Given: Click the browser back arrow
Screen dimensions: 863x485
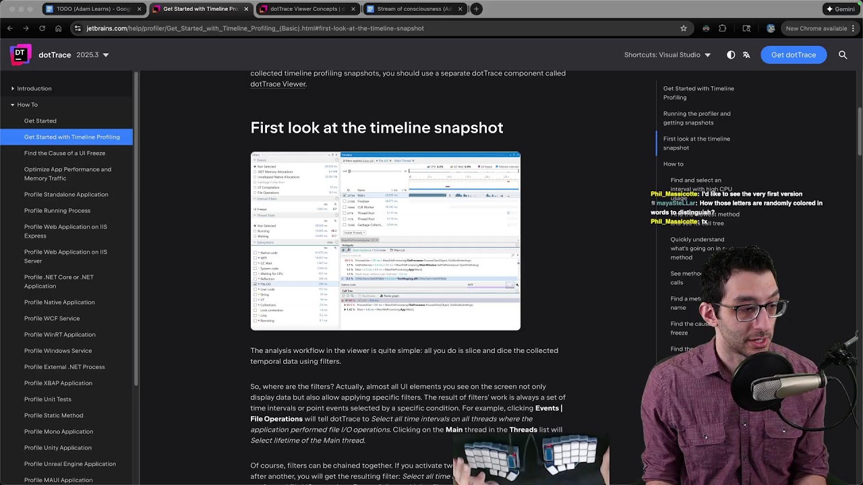Looking at the screenshot, I should click(9, 28).
